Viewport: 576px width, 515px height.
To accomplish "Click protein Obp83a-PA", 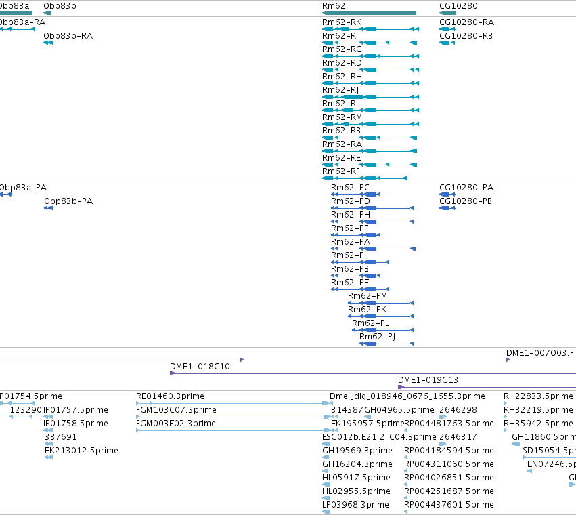I will (x=6, y=194).
